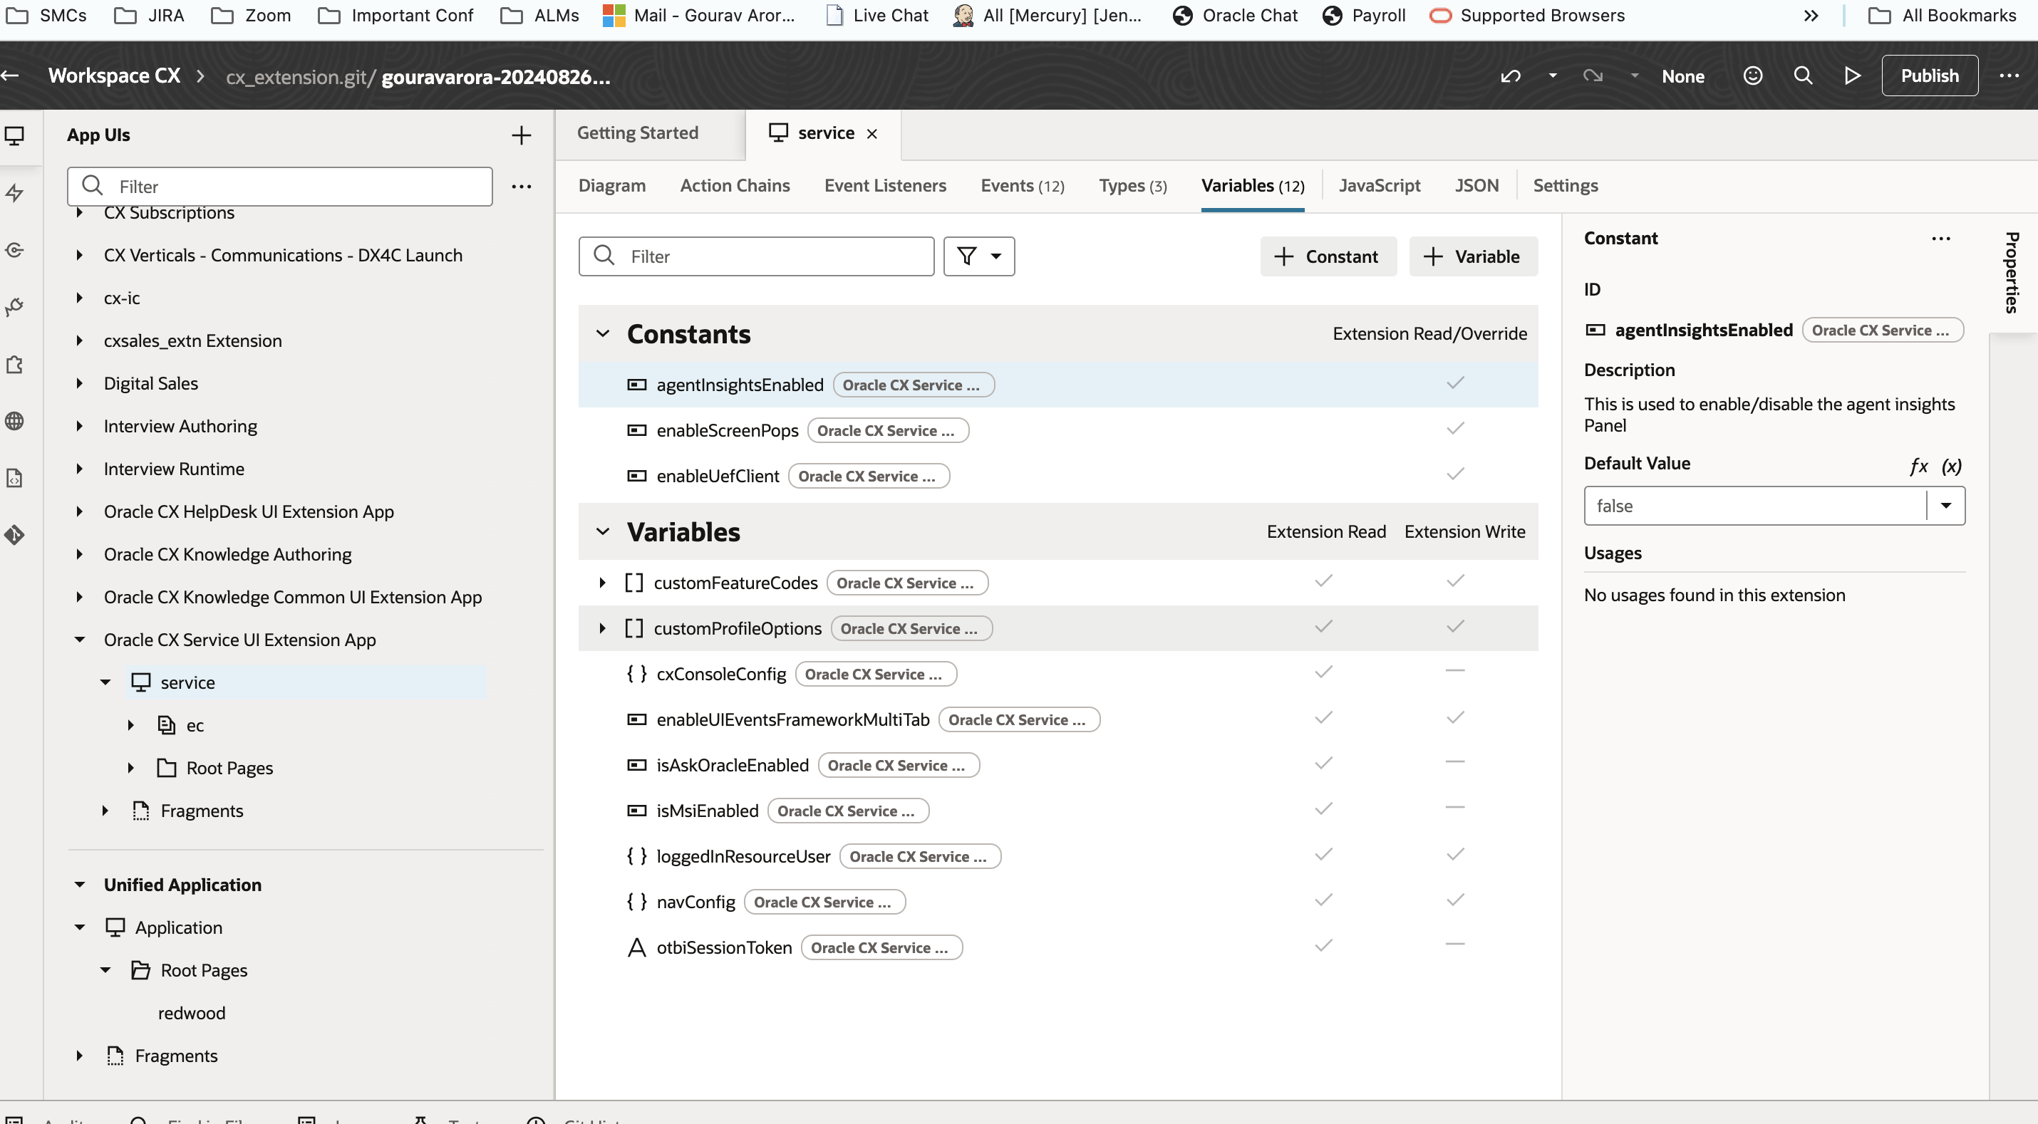Open the Getting Started tab

pyautogui.click(x=638, y=134)
